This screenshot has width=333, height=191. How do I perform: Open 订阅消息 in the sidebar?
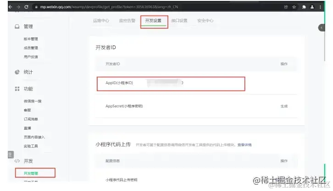31,119
